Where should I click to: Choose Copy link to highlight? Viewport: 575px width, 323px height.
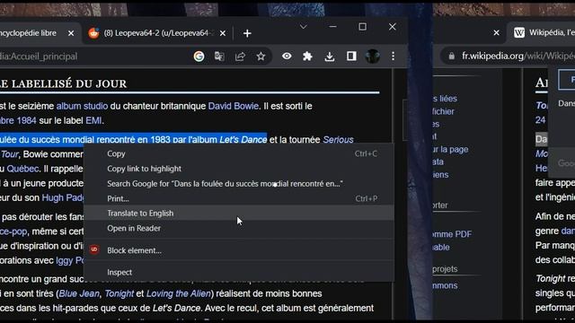pos(239,169)
